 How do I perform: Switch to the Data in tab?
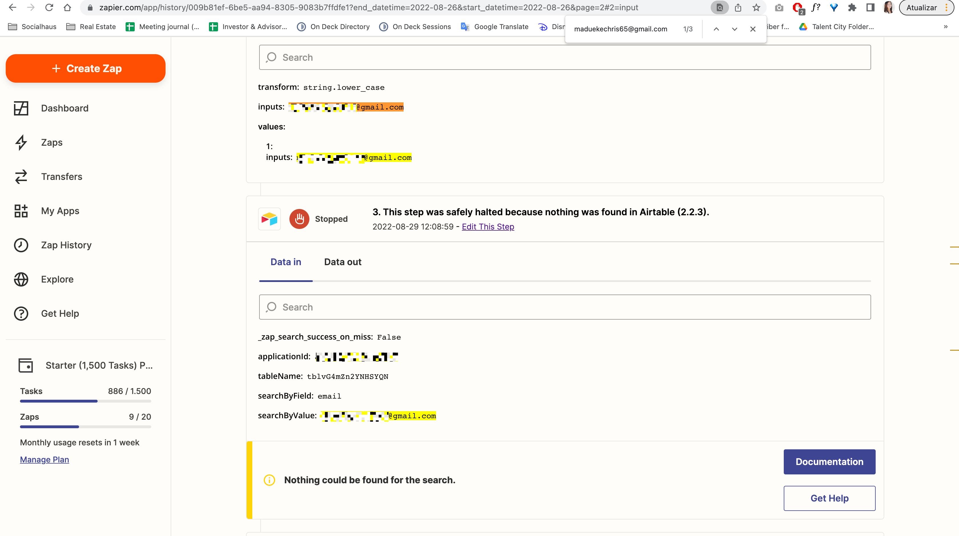click(x=285, y=262)
